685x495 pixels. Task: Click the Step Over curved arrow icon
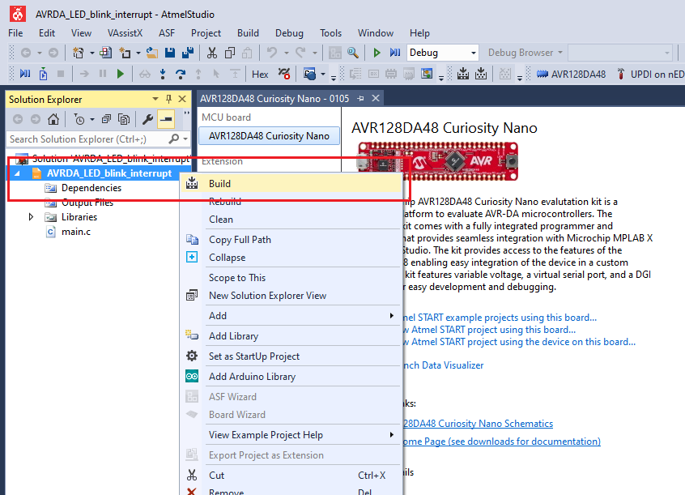180,74
